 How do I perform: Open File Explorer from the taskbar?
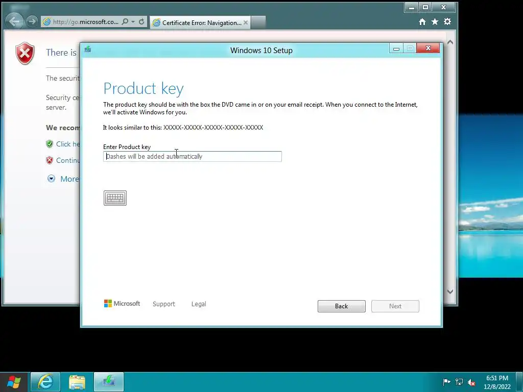click(77, 382)
